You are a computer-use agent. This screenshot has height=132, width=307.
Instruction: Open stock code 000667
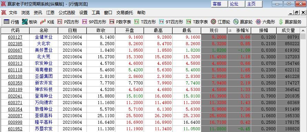click(x=15, y=50)
